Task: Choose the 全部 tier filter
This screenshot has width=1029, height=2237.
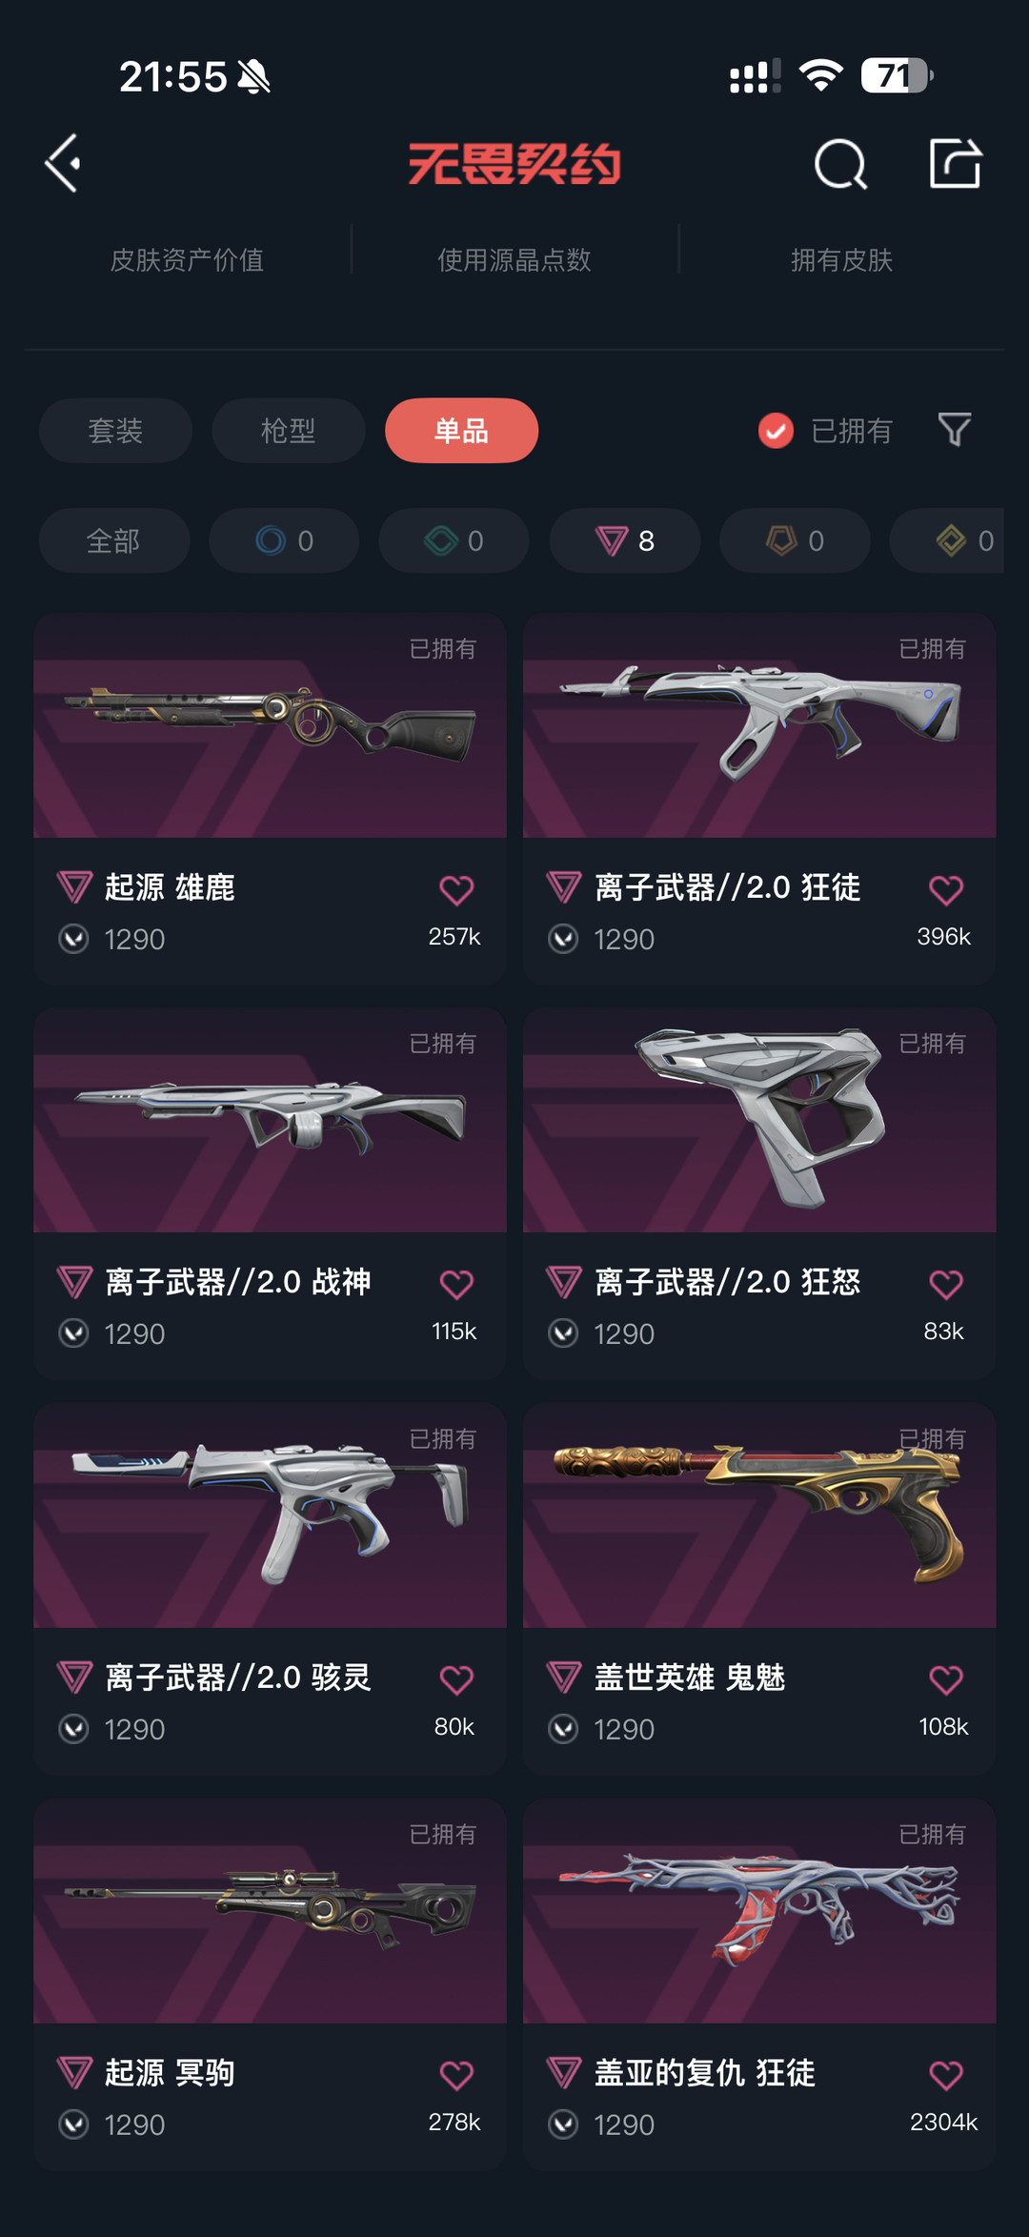Action: click(114, 540)
